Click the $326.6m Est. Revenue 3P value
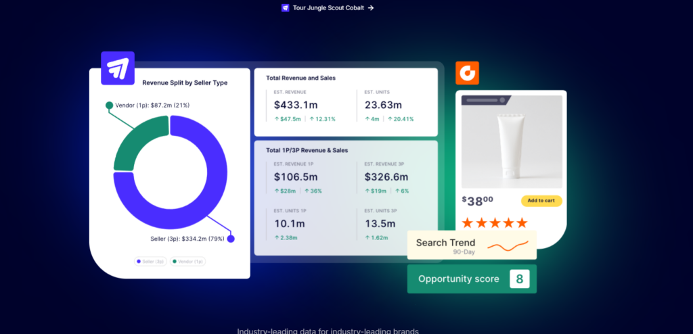This screenshot has height=334, width=693. [x=386, y=177]
